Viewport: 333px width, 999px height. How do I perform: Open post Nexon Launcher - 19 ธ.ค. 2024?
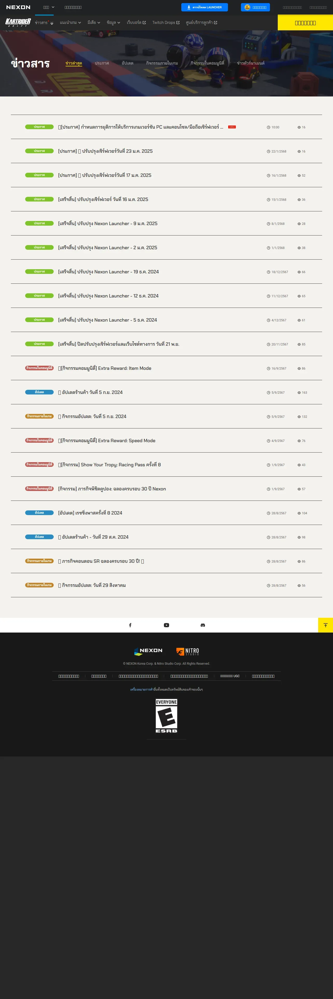109,272
